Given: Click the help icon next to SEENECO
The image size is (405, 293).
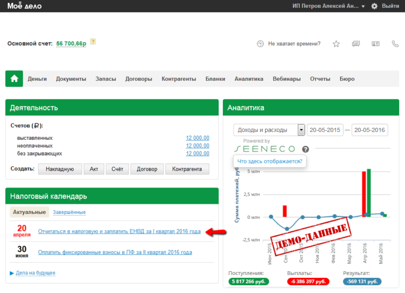Looking at the screenshot, I should click(305, 149).
